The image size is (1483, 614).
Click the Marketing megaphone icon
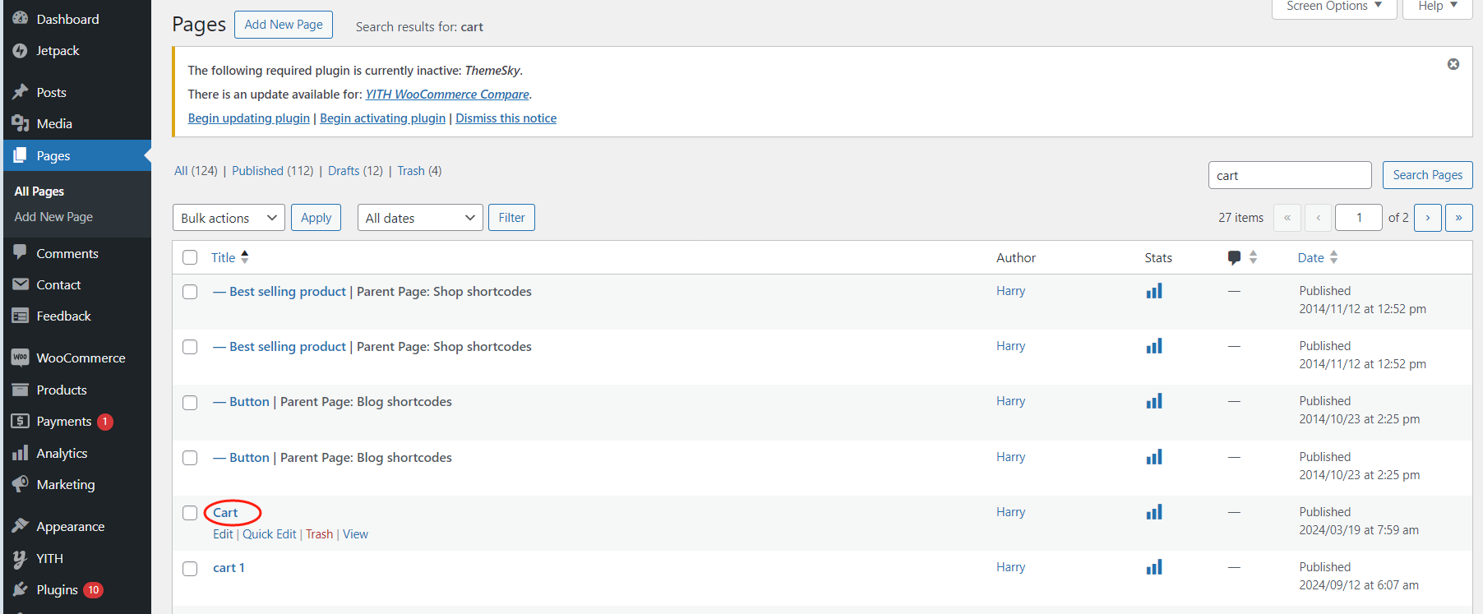coord(21,484)
